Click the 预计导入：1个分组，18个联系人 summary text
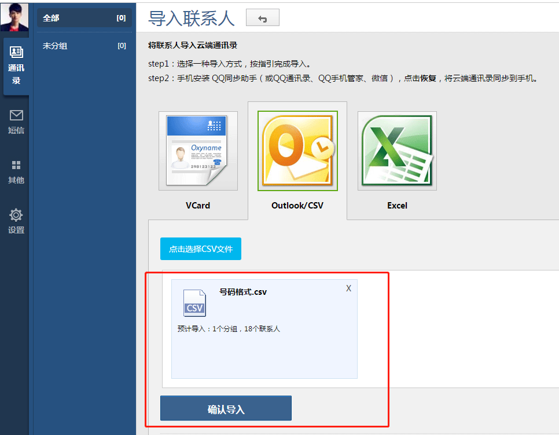The image size is (559, 435). [229, 328]
